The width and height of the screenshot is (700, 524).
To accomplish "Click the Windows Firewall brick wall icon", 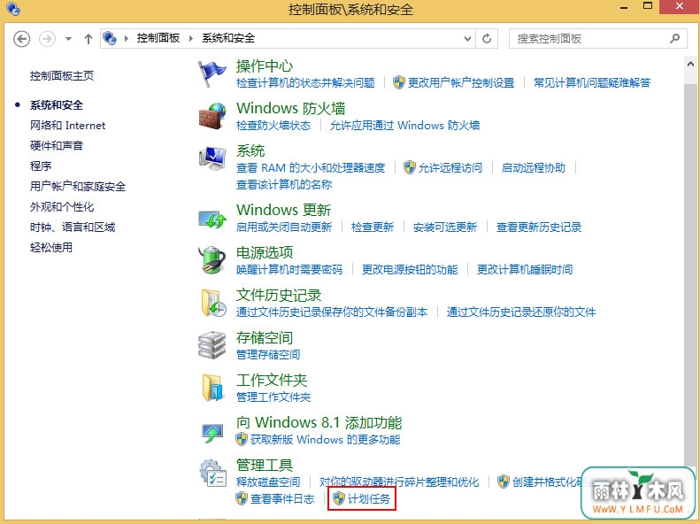I will pos(212,116).
